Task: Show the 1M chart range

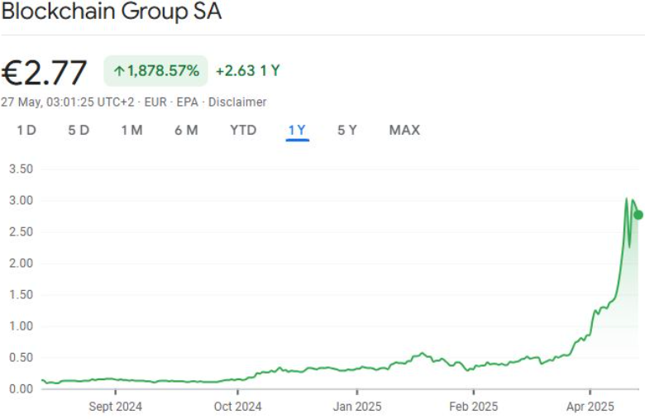Action: [x=131, y=130]
